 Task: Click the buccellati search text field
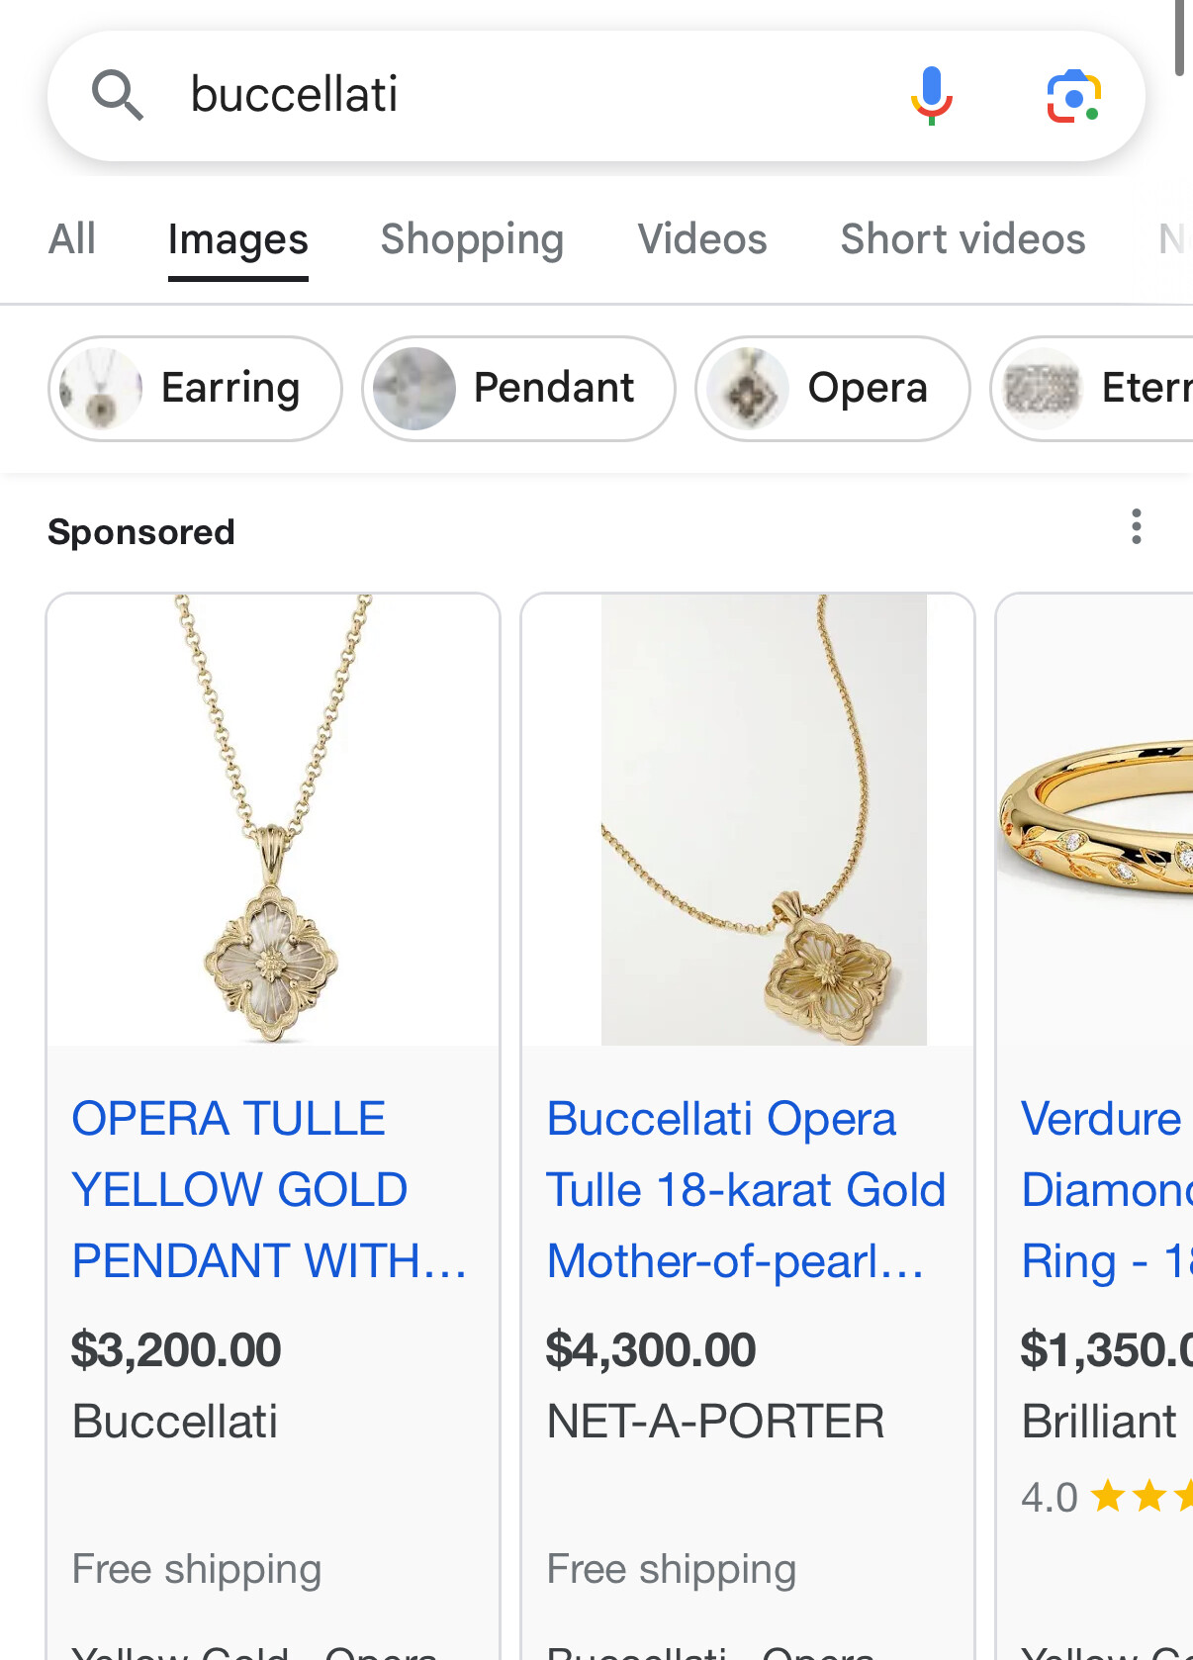[x=514, y=95]
